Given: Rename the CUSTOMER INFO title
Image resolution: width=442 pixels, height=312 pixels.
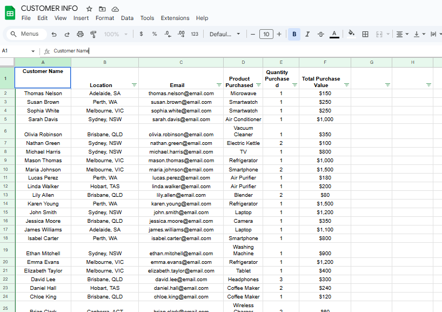Looking at the screenshot, I should point(49,9).
